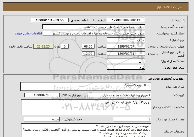Click the remaining time countdown 21:22:25
The image size is (194, 137).
pos(43,47)
